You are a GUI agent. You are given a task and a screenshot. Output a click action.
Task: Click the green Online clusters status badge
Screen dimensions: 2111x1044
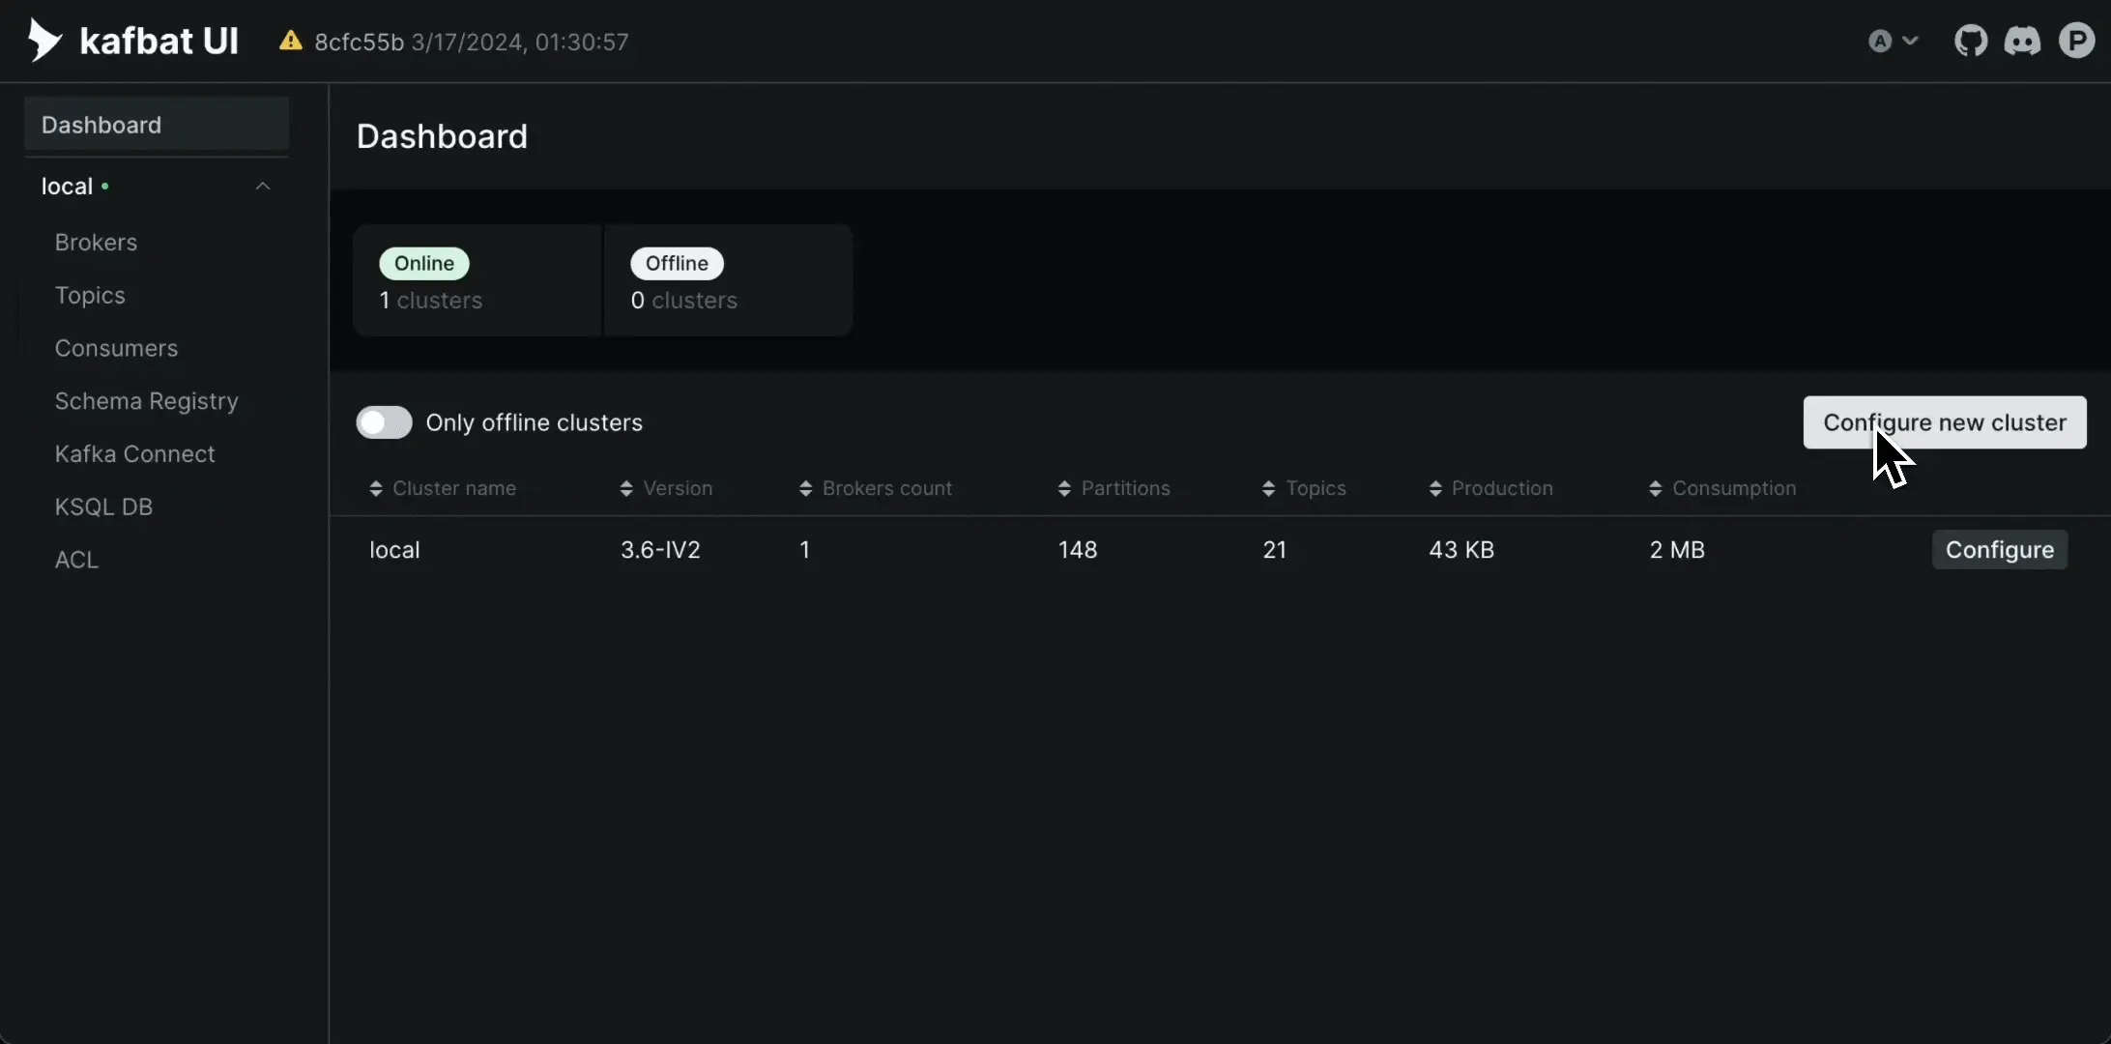tap(423, 263)
